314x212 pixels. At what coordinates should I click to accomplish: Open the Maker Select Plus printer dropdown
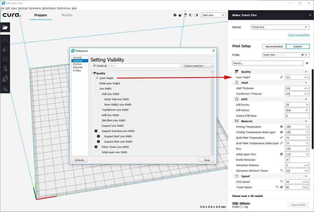tap(271, 15)
